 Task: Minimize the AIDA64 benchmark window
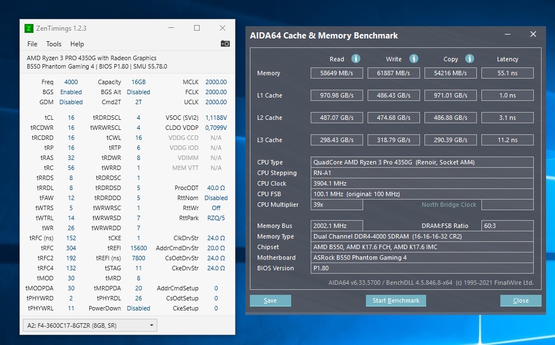[x=508, y=35]
